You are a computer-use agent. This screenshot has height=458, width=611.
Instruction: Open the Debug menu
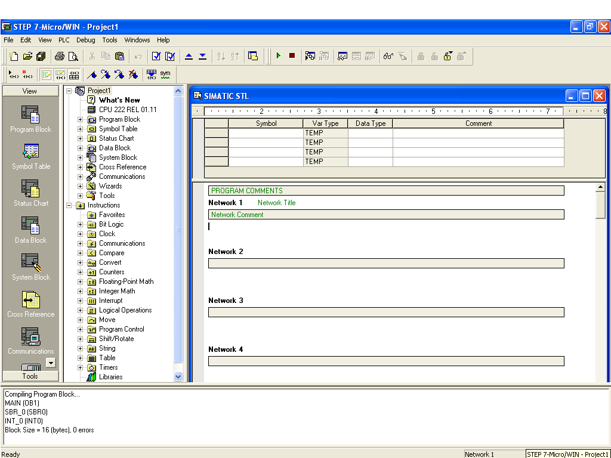[x=86, y=40]
